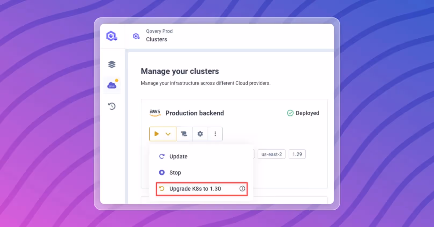Click the us-east-2 region tag
434x227 pixels.
tap(272, 154)
